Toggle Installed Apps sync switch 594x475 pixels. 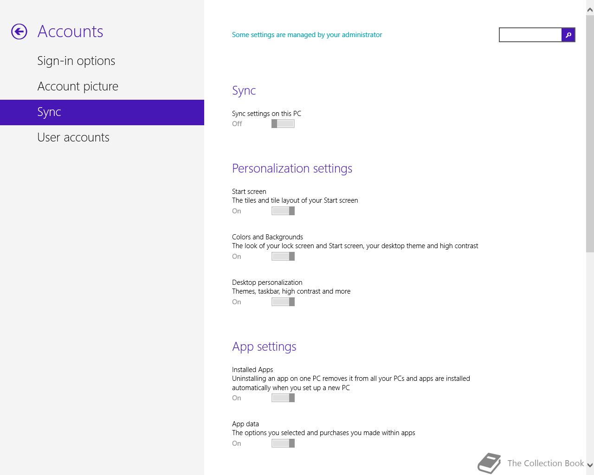coord(283,398)
